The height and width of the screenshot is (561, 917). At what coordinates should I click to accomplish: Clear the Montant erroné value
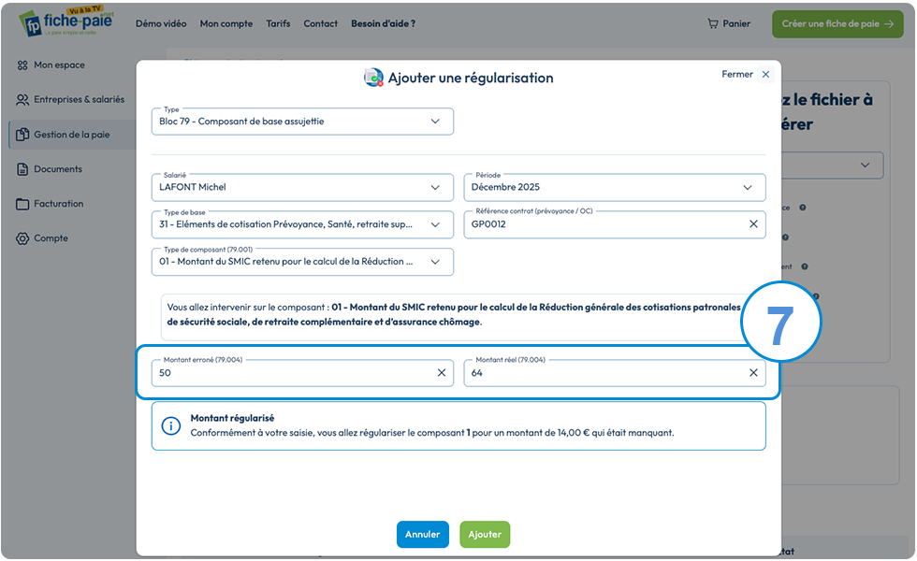pos(442,373)
